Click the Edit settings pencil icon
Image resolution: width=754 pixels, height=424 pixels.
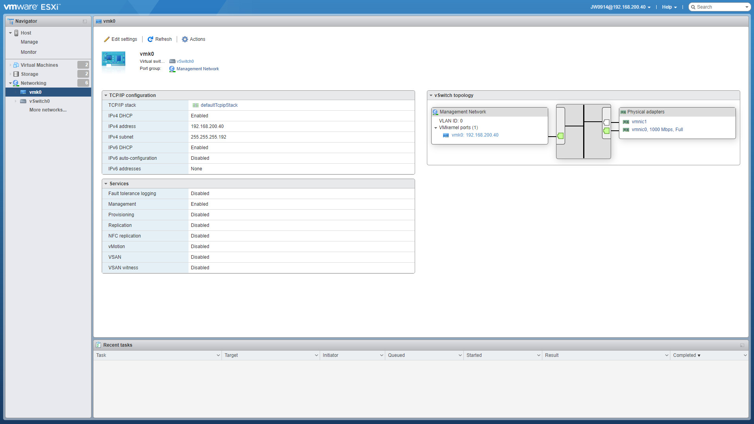coord(106,39)
